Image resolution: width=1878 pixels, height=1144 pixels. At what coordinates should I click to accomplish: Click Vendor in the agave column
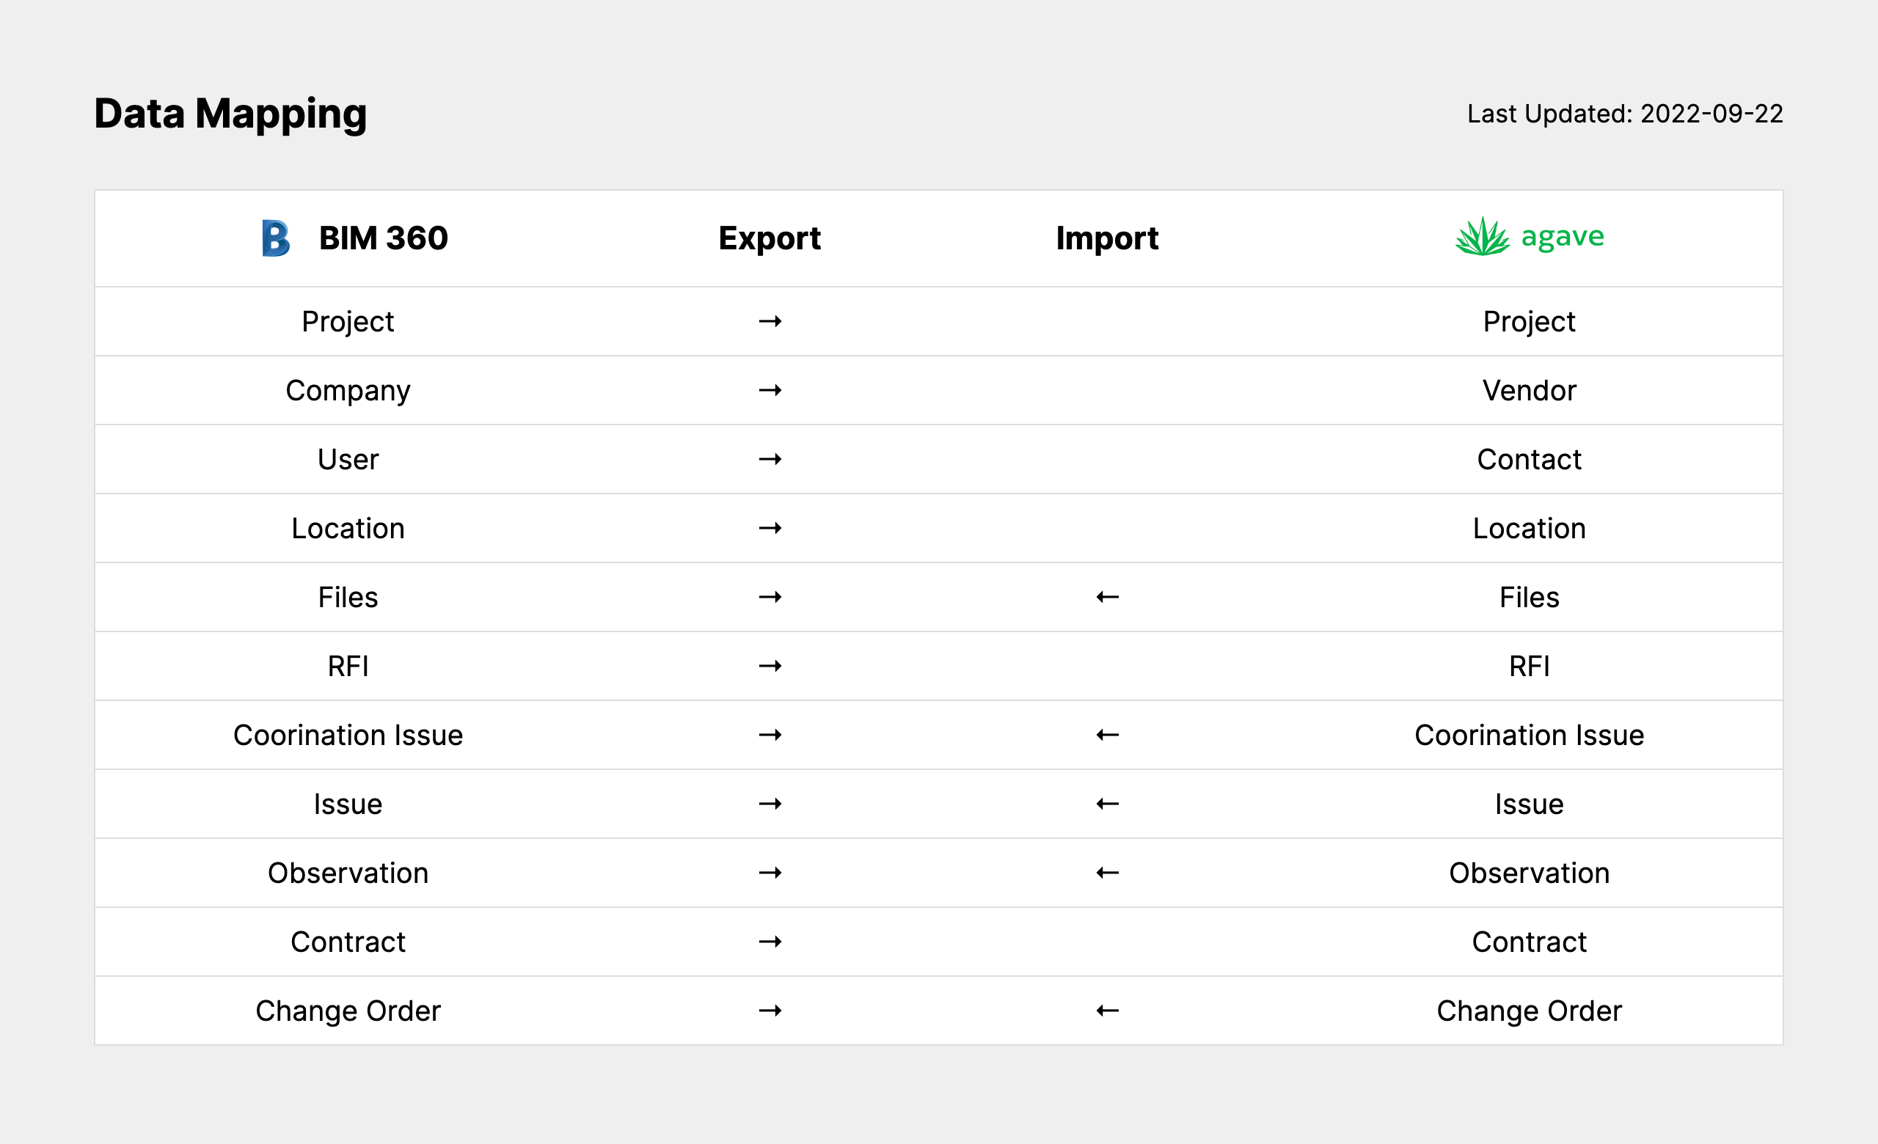tap(1528, 391)
